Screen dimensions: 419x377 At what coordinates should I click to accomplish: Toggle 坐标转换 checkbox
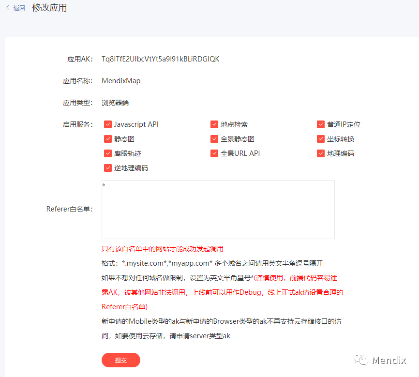[321, 139]
